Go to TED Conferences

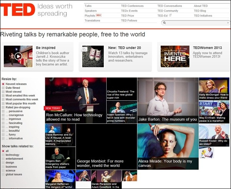click(132, 6)
